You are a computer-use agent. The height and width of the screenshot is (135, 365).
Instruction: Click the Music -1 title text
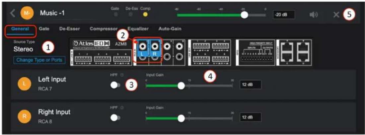52,13
